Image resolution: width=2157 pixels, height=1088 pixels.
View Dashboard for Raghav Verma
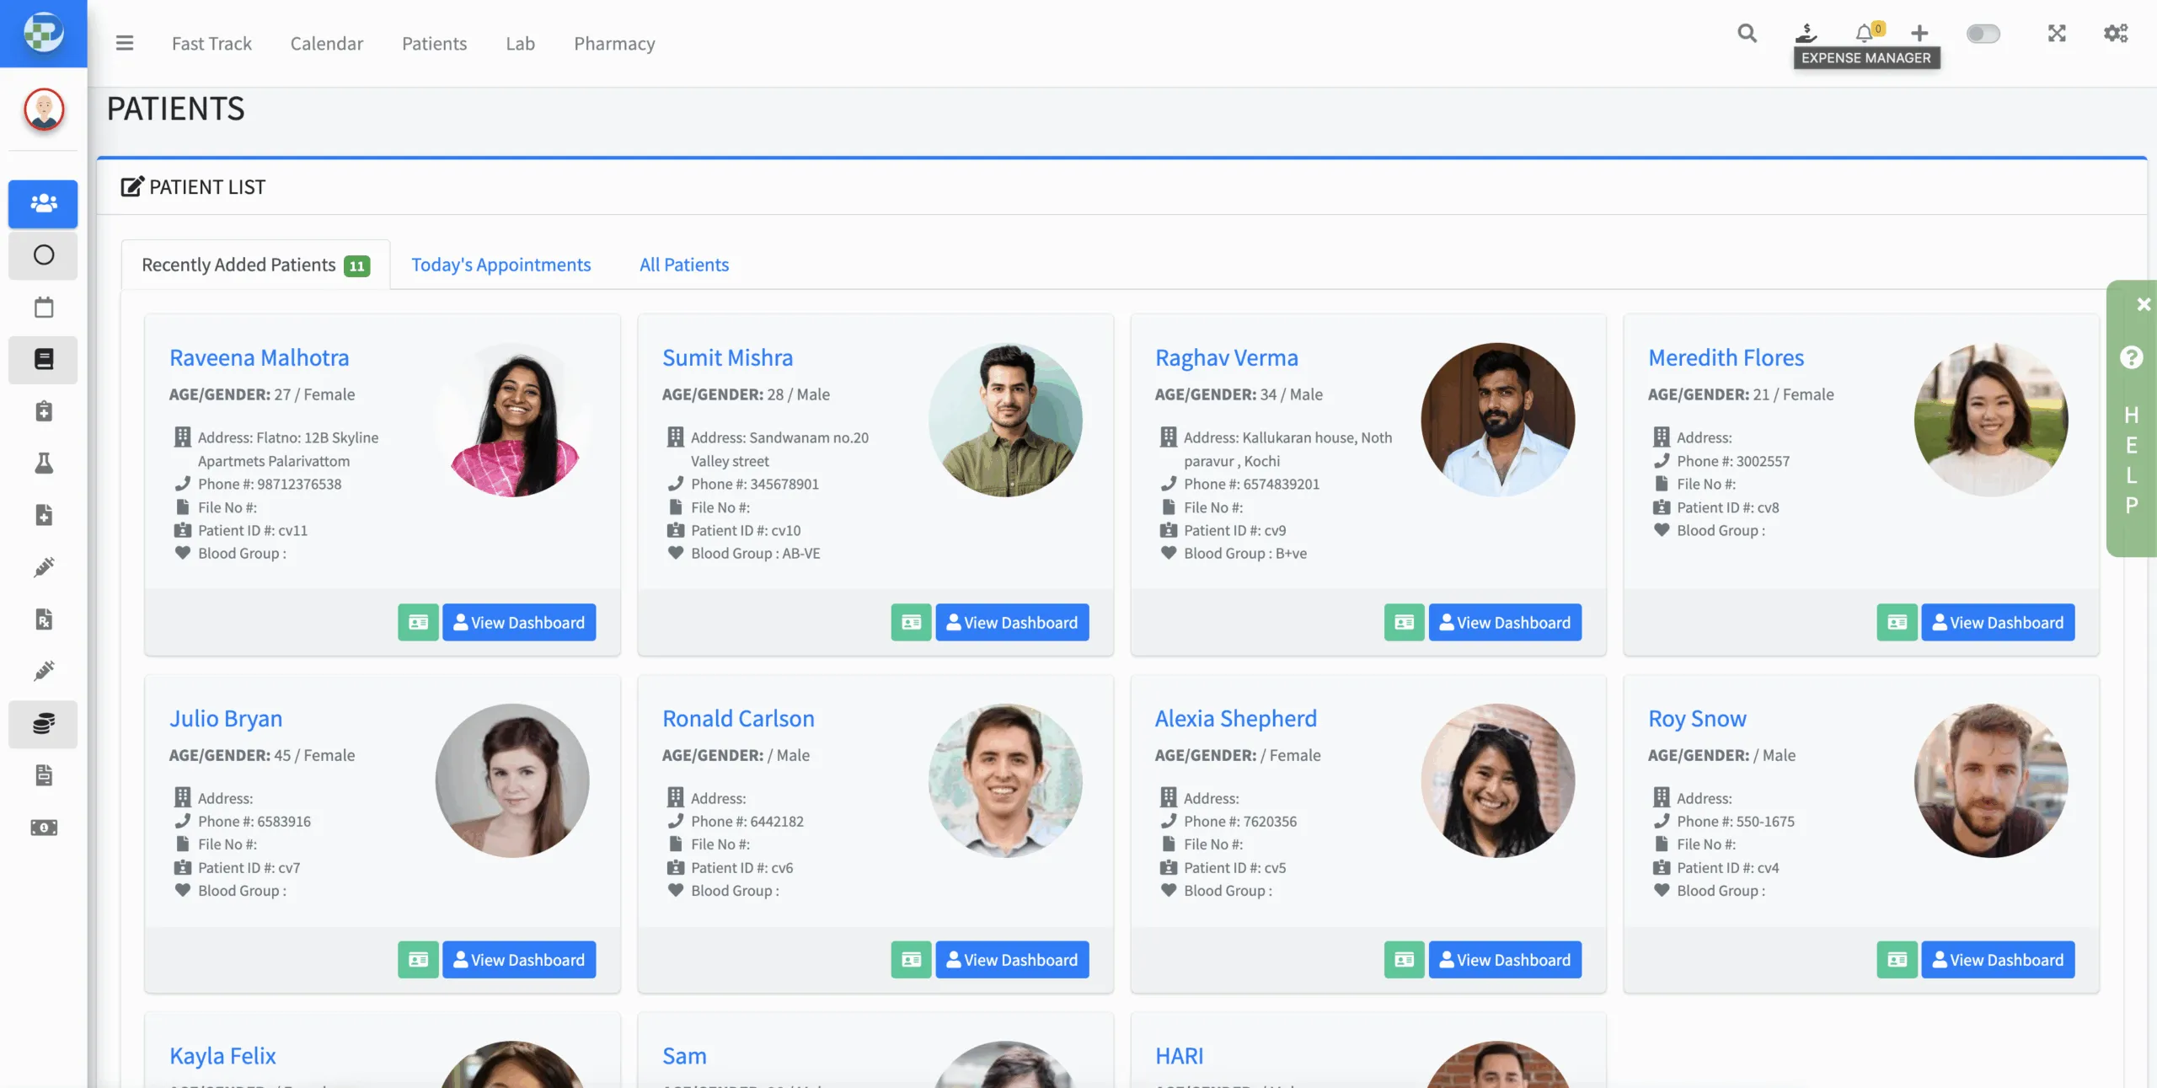click(1505, 622)
